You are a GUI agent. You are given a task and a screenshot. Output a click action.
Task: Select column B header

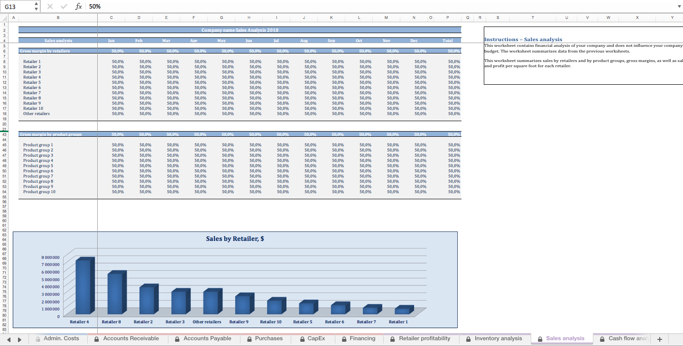(x=58, y=18)
